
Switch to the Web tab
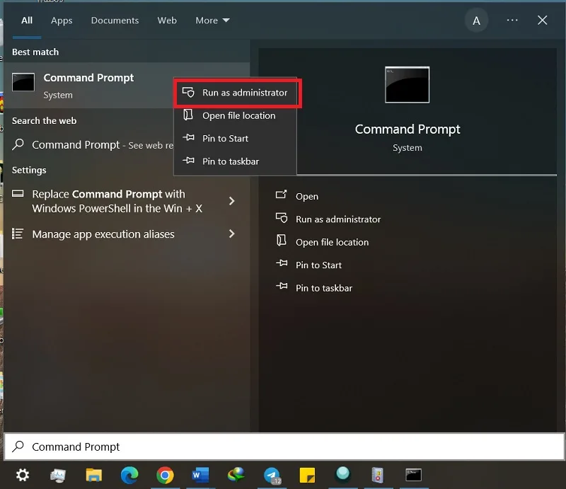click(x=167, y=21)
